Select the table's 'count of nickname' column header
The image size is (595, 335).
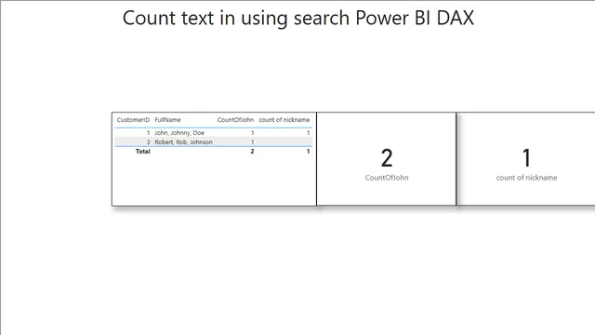coord(284,120)
